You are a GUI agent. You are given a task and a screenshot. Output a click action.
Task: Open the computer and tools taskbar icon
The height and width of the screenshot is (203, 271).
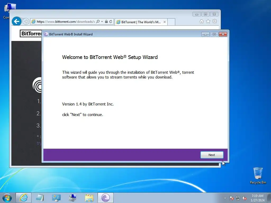coord(73,198)
